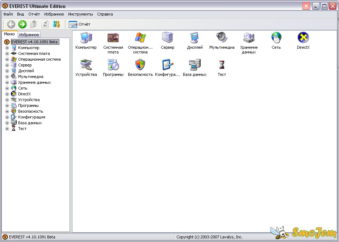Select Хранение данных in the sidebar tree
The height and width of the screenshot is (242, 339).
[34, 82]
